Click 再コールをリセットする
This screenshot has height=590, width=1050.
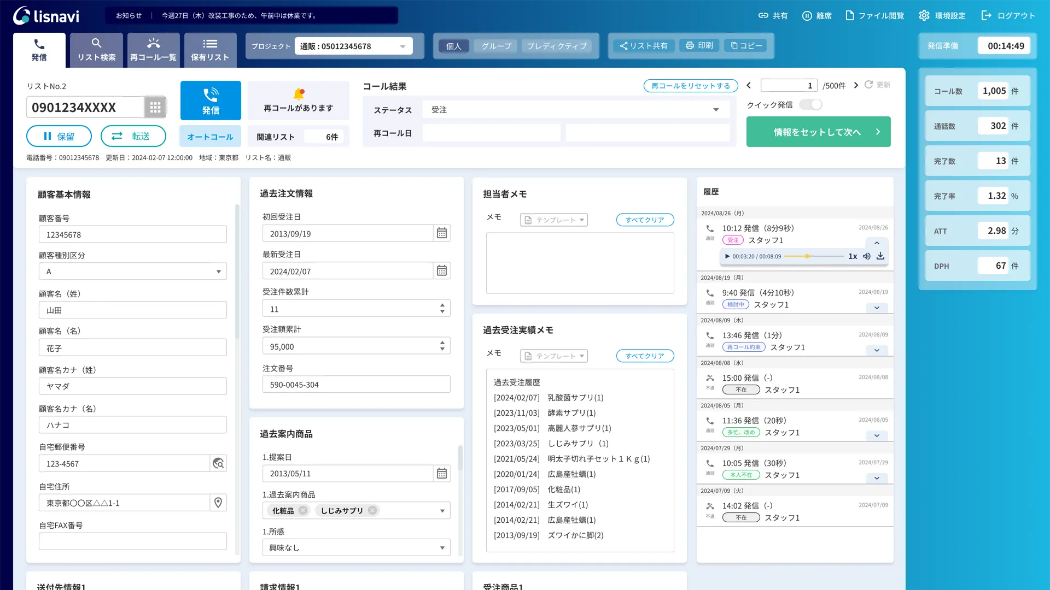(690, 86)
